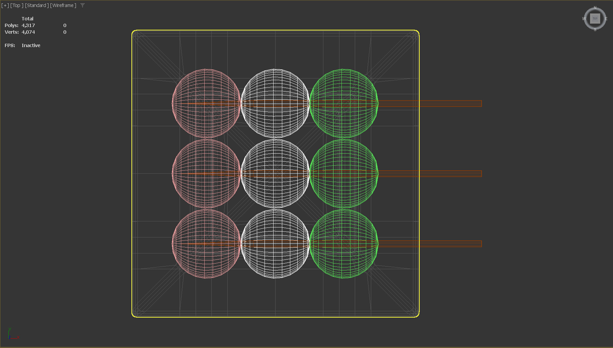Open the [+] viewport general menu
Image resolution: width=613 pixels, height=348 pixels.
pyautogui.click(x=5, y=5)
